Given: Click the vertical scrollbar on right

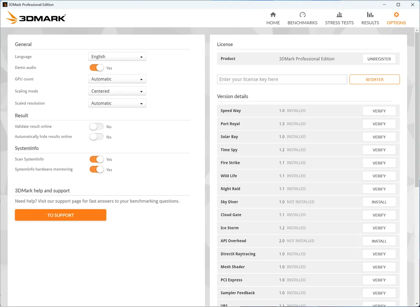Looking at the screenshot, I should click(417, 109).
